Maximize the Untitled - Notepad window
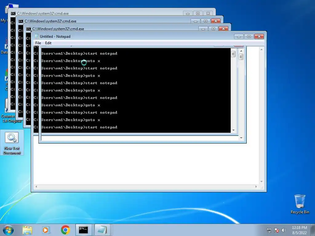This screenshot has height=236, width=315. pyautogui.click(x=249, y=37)
